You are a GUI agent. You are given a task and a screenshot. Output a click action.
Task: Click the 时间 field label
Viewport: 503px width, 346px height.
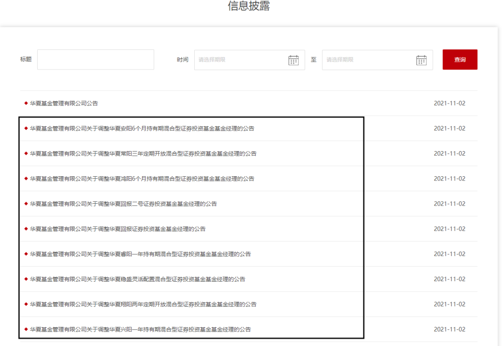pyautogui.click(x=183, y=60)
